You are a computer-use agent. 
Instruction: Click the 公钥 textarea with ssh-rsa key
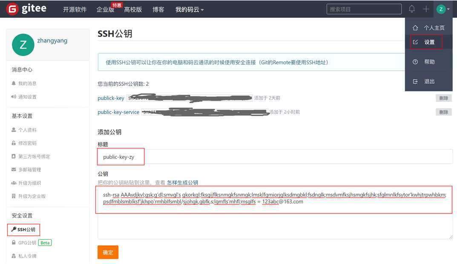[x=275, y=213]
